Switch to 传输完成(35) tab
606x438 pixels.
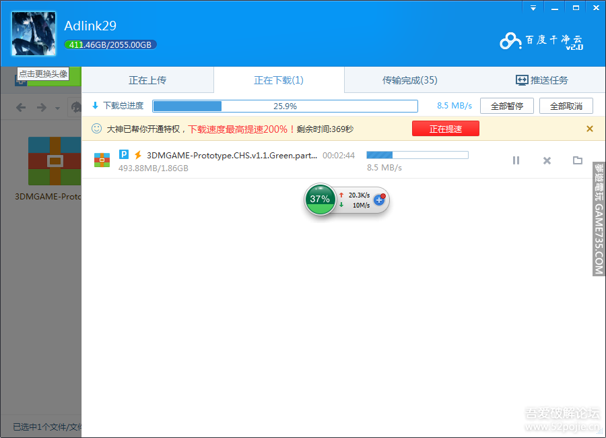click(409, 80)
